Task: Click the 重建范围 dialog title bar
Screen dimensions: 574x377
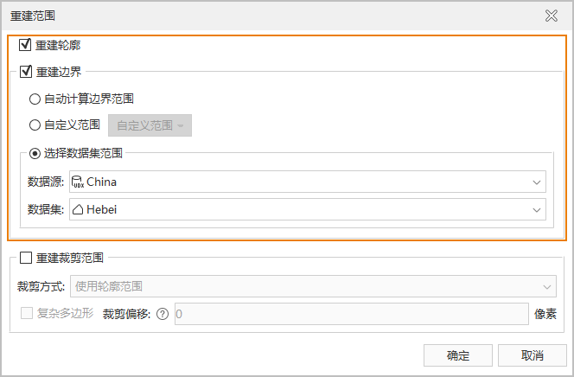Action: (259, 15)
